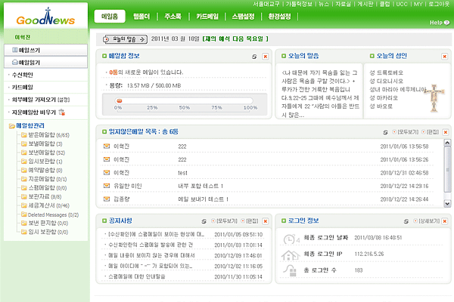Close the 메일함 정보 panel
454x302 pixels.
(x=265, y=57)
